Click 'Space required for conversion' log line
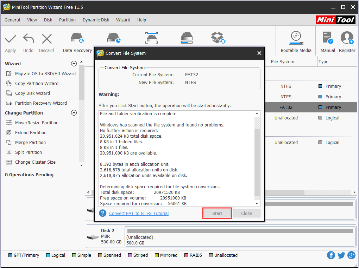The width and height of the screenshot is (359, 268). coord(143,204)
